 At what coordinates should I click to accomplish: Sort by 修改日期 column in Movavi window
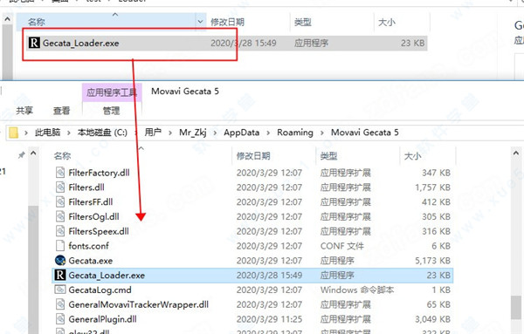pyautogui.click(x=253, y=155)
